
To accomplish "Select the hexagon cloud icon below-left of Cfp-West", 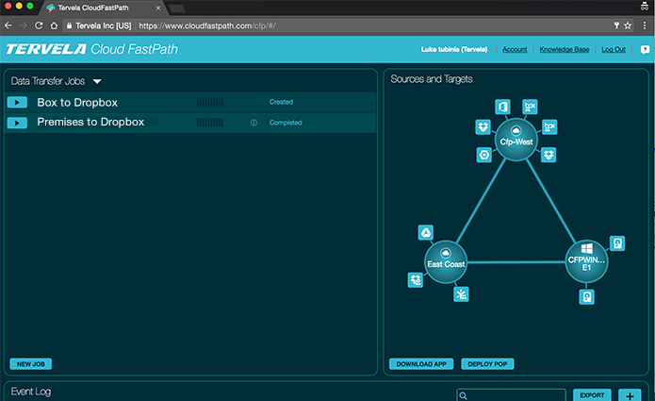I will click(x=483, y=154).
